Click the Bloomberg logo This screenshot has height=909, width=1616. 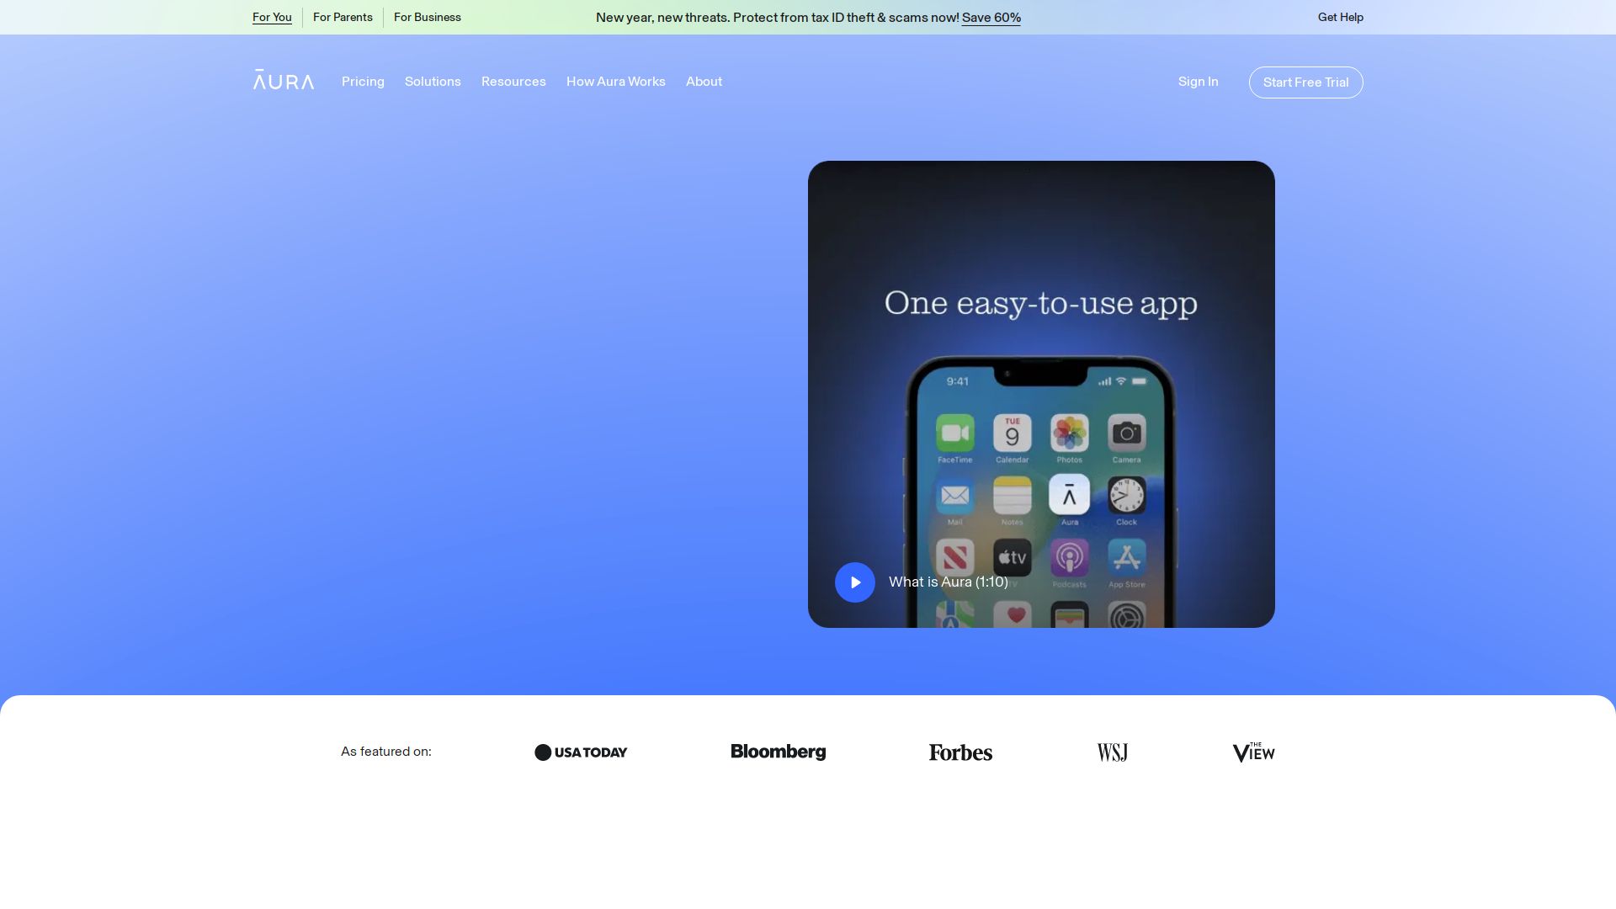[778, 752]
